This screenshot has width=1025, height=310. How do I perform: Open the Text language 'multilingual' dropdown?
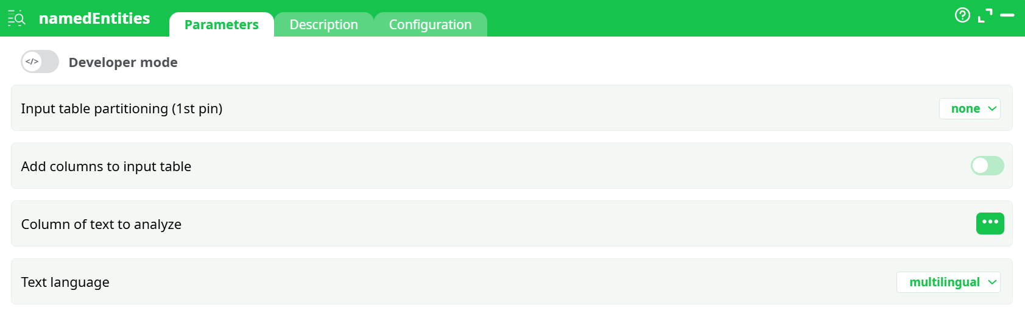point(948,282)
